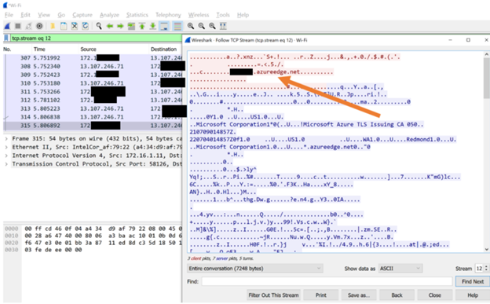Screen dimensions: 490x304
Task: Reload the capture file
Action: (85, 26)
